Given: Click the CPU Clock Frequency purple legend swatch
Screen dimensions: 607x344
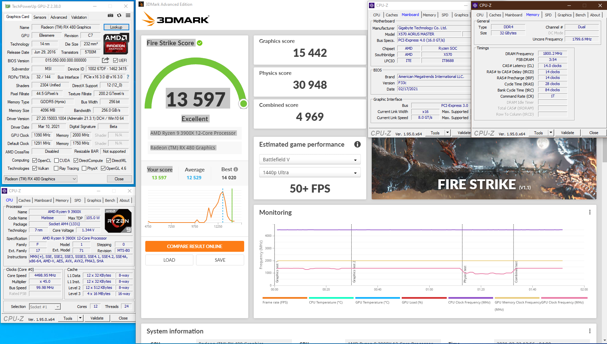Looking at the screenshot, I should click(470, 298).
